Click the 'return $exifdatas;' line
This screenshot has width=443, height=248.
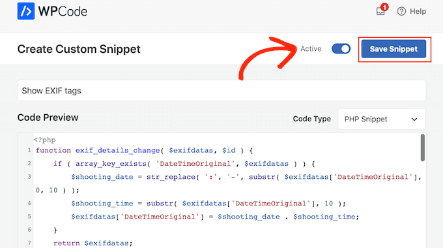(x=93, y=243)
